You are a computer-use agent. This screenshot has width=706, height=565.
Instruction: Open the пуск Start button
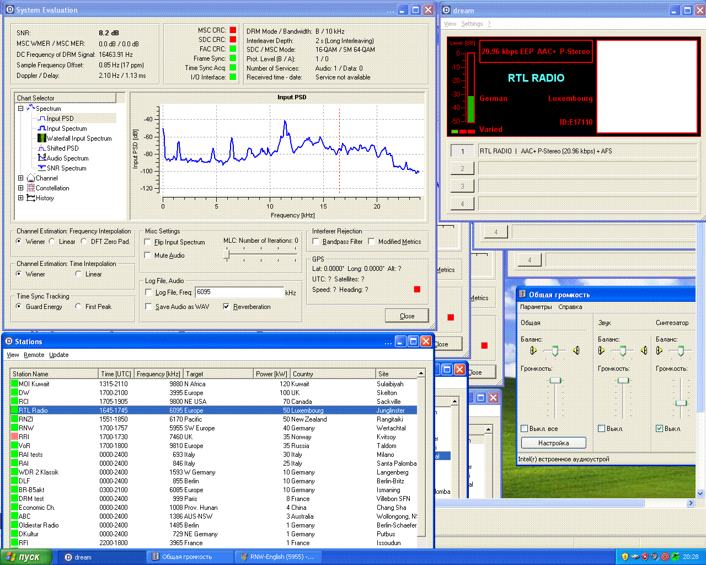click(26, 557)
